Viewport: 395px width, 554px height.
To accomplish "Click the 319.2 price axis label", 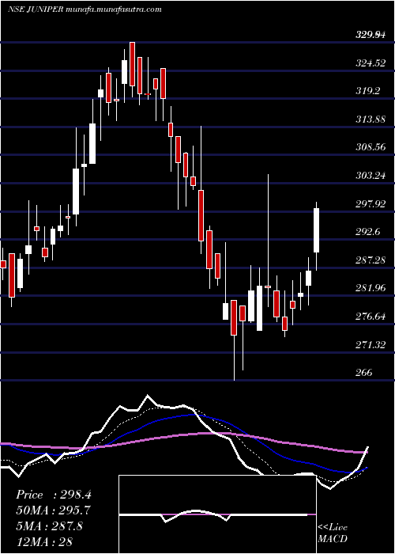I will click(367, 91).
